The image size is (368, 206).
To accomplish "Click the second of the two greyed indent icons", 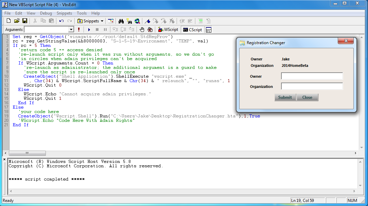I will 190,21.
